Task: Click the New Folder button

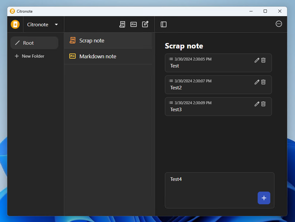Action: 29,56
